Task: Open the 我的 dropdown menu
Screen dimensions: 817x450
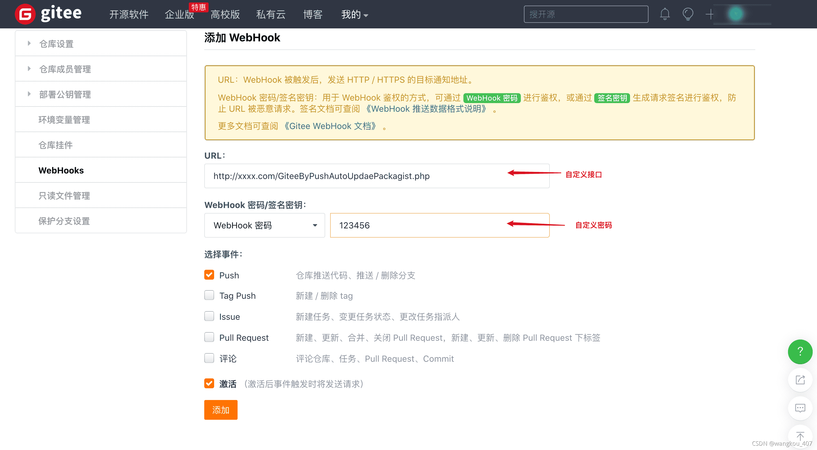Action: (354, 15)
